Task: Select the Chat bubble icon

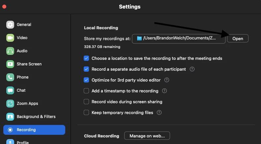Action: [10, 90]
